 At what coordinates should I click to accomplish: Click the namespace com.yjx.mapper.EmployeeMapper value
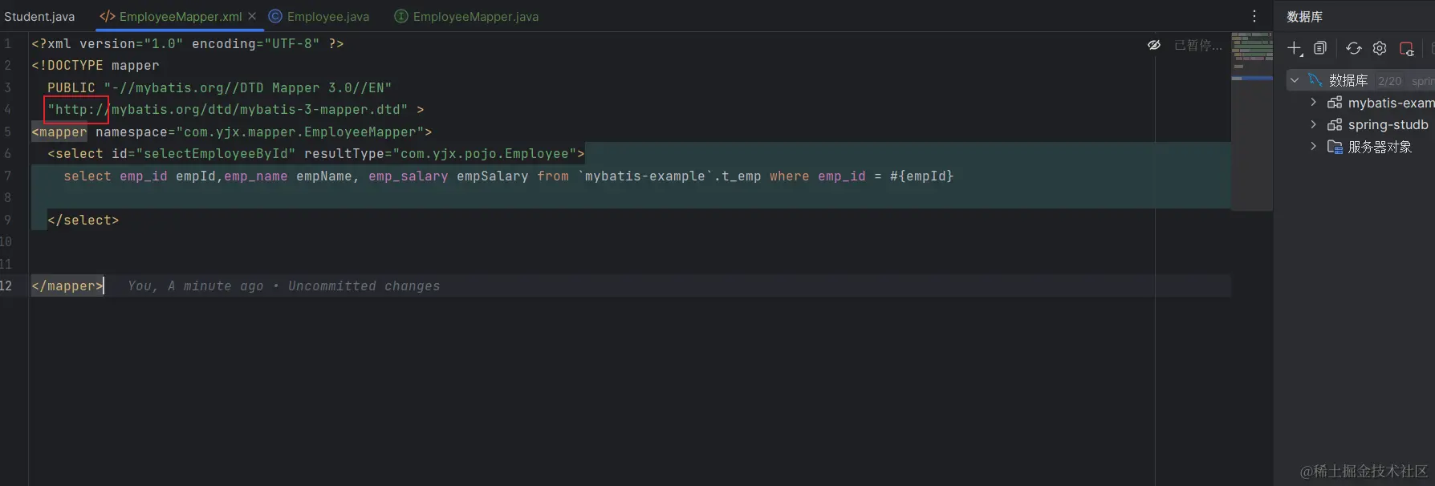[300, 132]
